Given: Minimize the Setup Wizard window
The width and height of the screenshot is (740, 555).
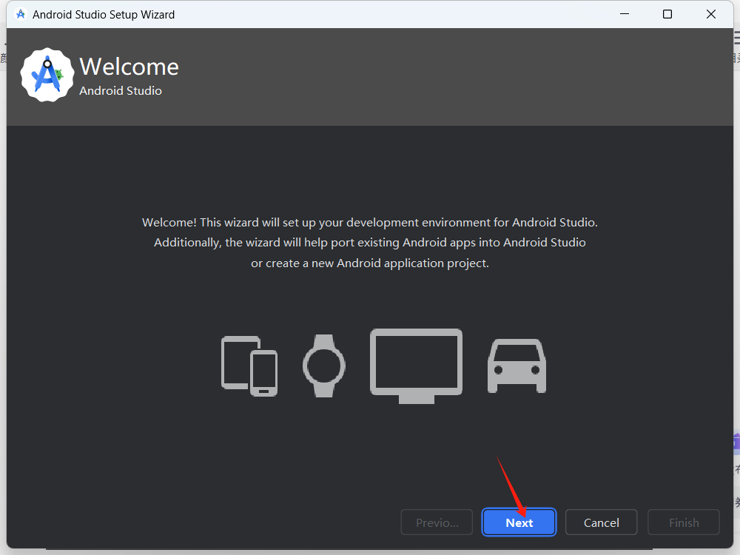Looking at the screenshot, I should pos(624,13).
